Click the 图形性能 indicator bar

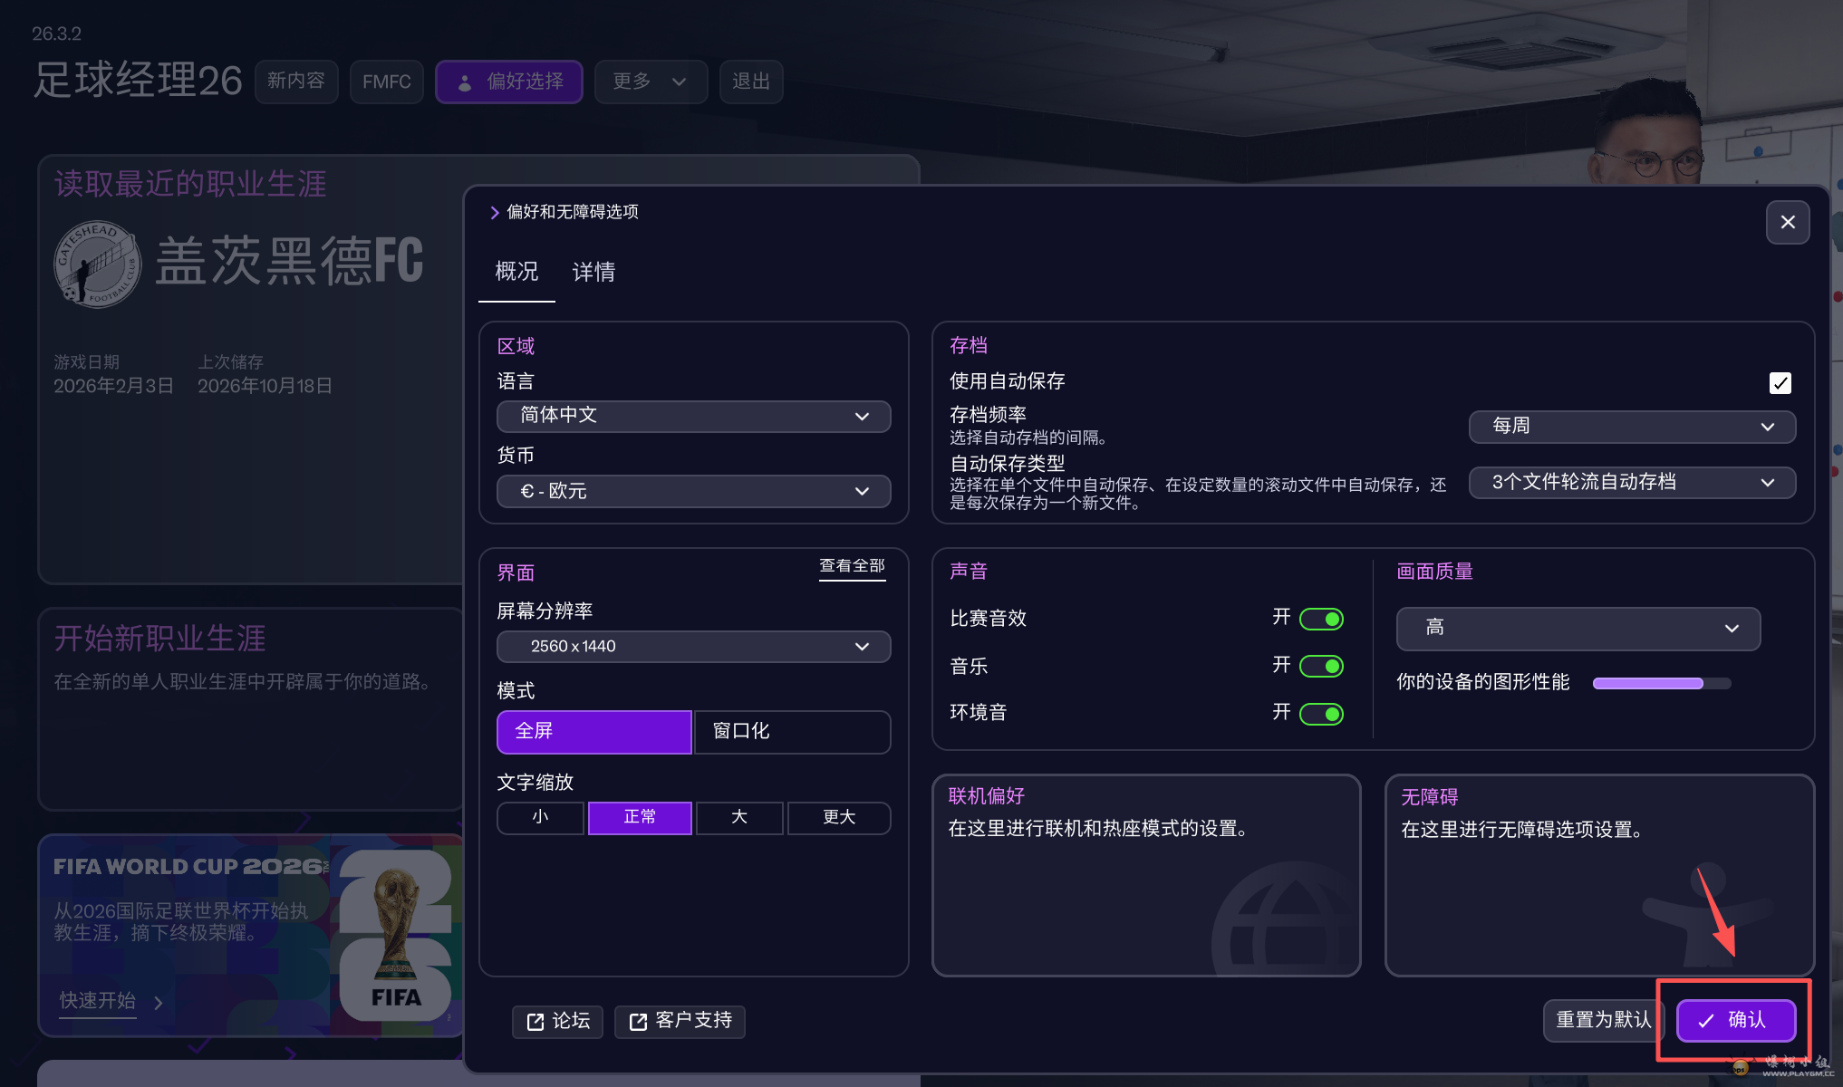tap(1662, 683)
